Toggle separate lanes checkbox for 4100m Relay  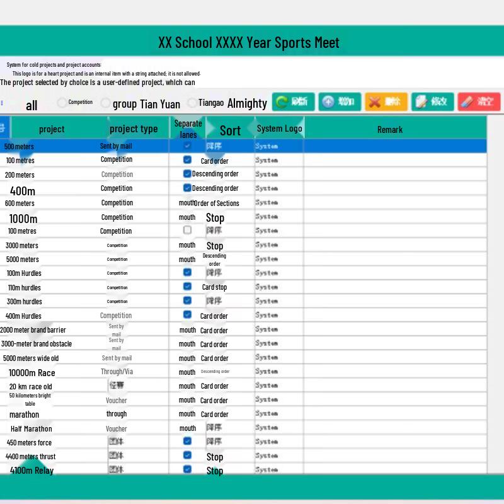[187, 469]
